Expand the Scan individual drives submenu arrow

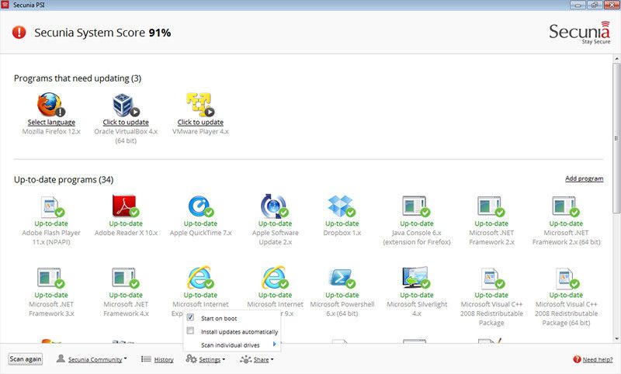pos(274,345)
